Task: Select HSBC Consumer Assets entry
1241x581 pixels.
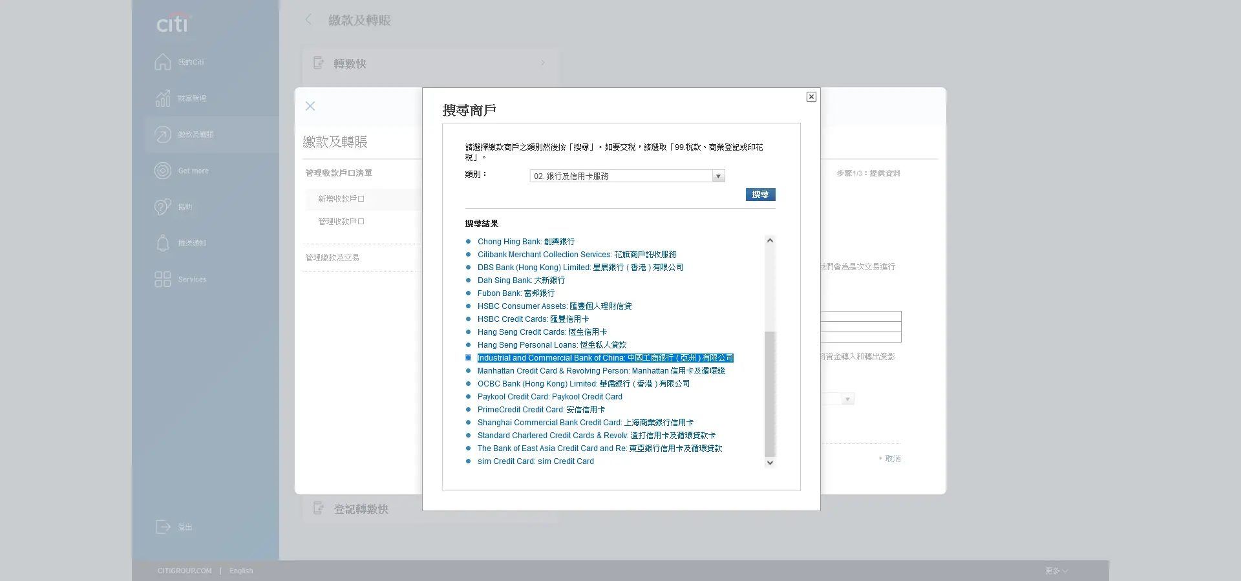Action: coord(555,306)
